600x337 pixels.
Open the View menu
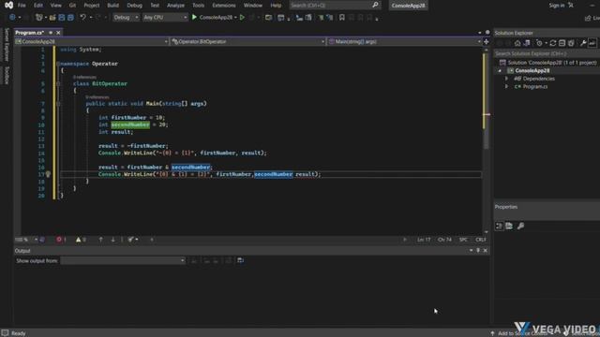click(x=56, y=6)
